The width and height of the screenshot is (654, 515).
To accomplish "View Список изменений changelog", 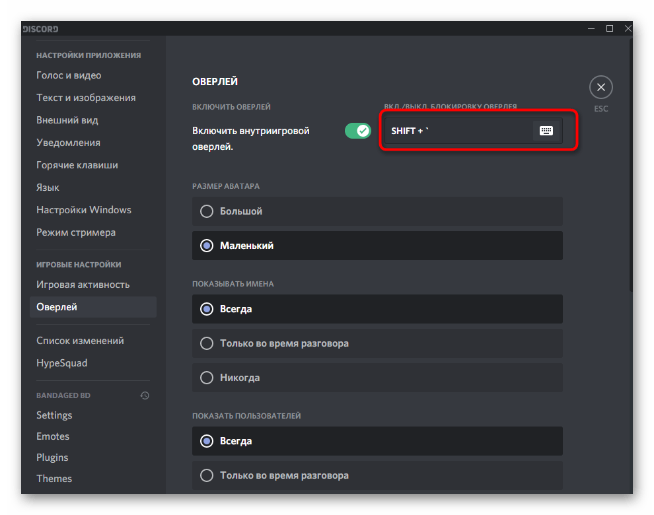I will click(x=80, y=341).
